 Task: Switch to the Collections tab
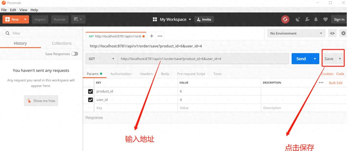[x=62, y=43]
